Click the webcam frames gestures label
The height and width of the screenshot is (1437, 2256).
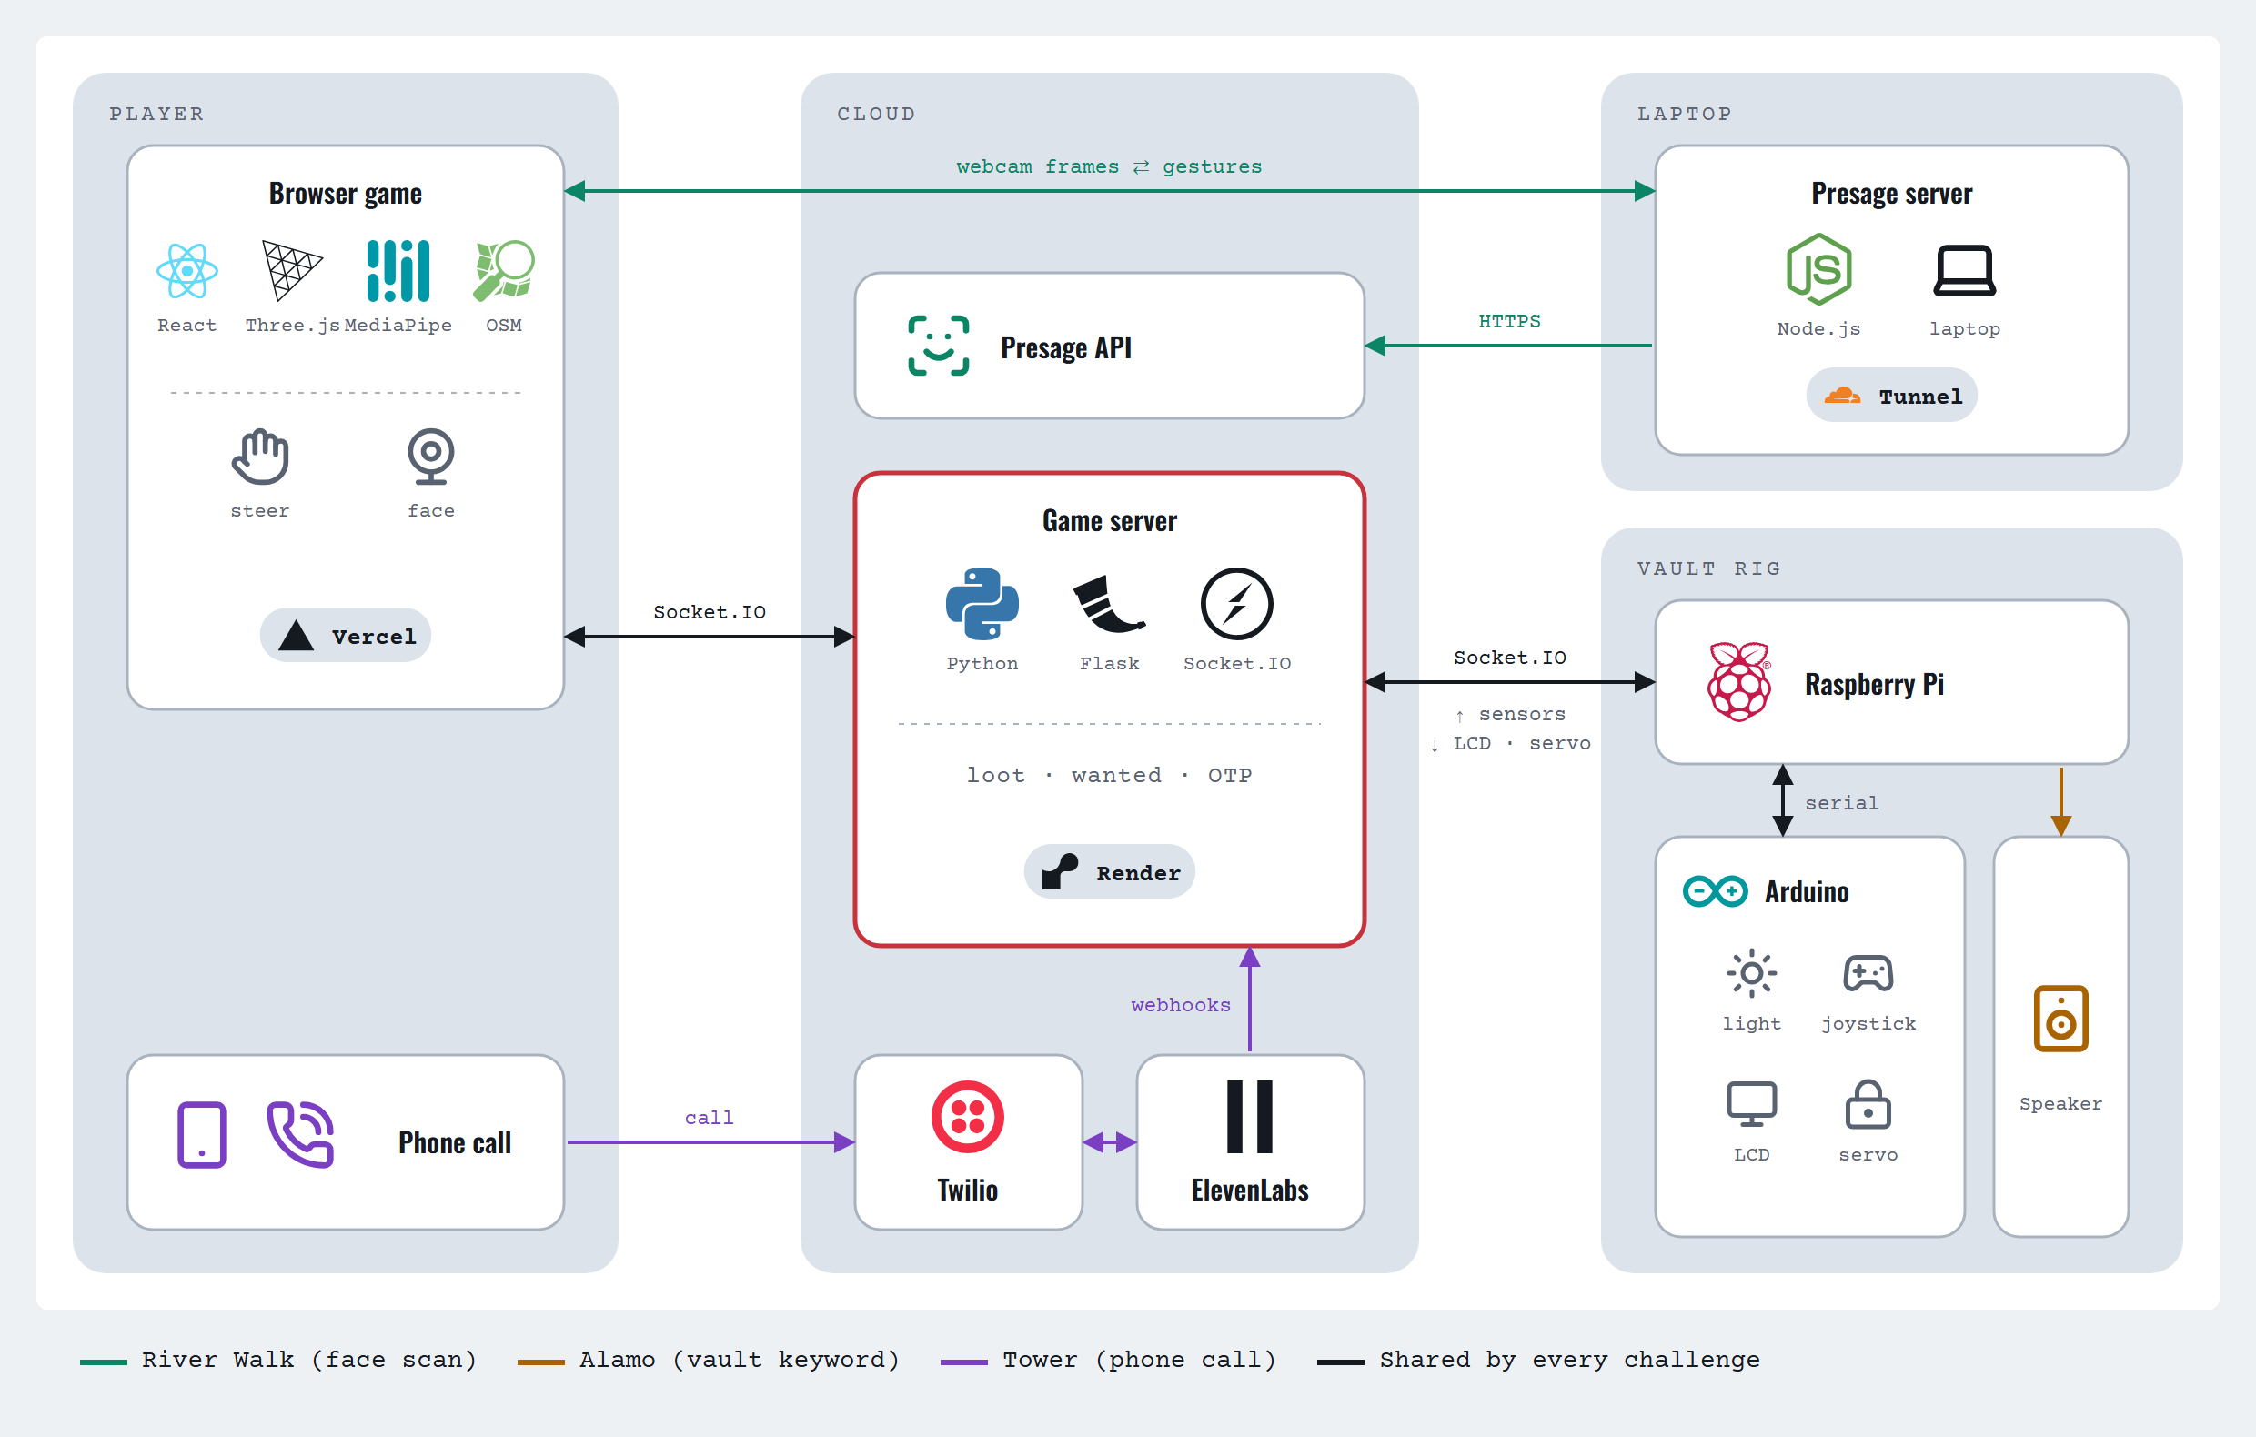tap(1109, 166)
